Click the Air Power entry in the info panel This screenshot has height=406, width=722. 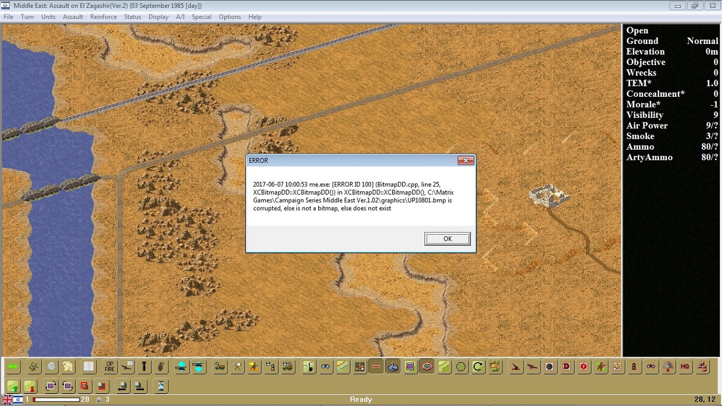point(672,126)
